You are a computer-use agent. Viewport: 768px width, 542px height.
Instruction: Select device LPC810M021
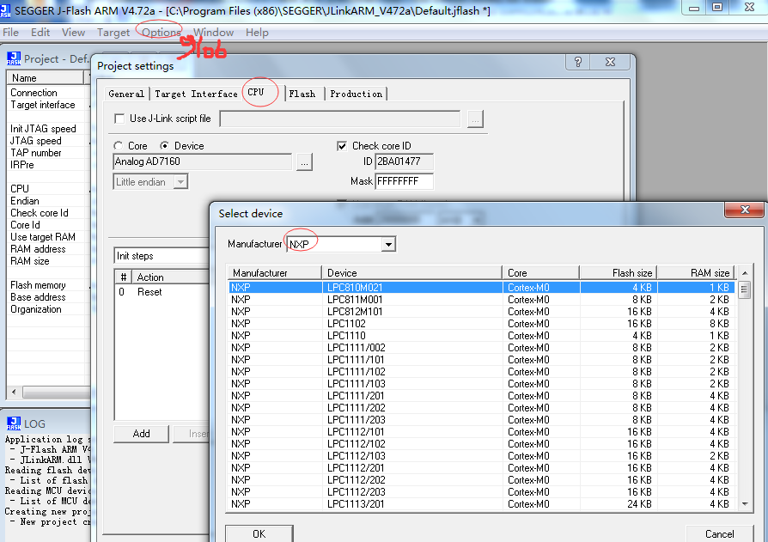click(481, 288)
